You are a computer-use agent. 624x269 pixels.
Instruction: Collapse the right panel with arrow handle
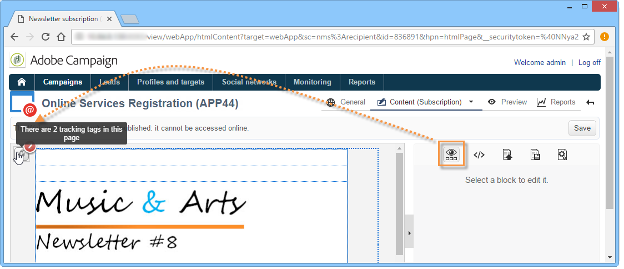(x=409, y=233)
